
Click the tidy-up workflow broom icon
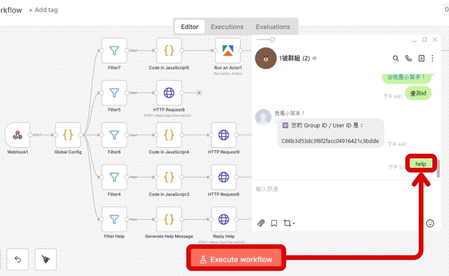pos(46,259)
